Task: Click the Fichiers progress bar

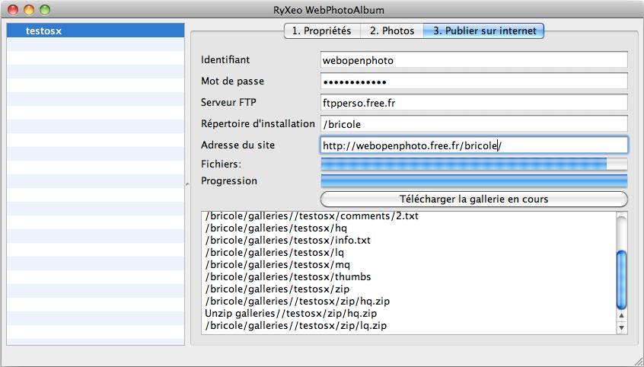Action: pos(474,164)
